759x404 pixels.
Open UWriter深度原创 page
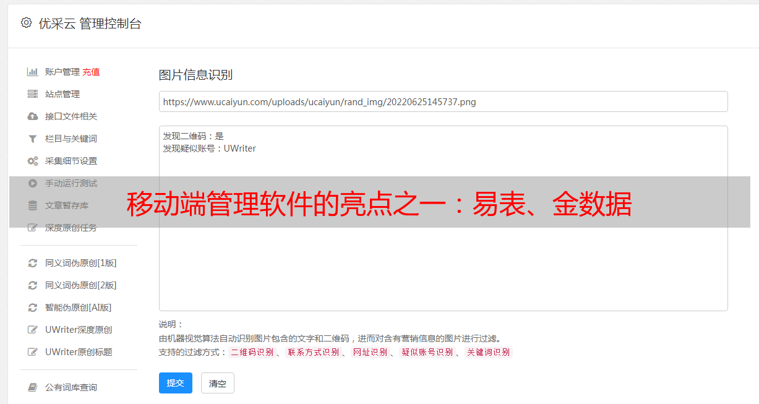[79, 330]
